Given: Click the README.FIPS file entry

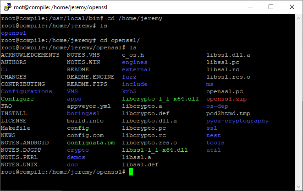Looking at the screenshot, I should (85, 84).
